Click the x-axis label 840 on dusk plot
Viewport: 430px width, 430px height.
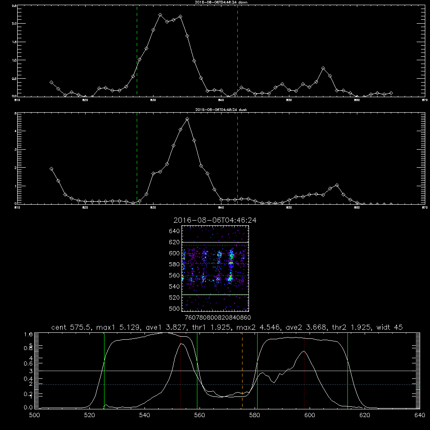221,208
